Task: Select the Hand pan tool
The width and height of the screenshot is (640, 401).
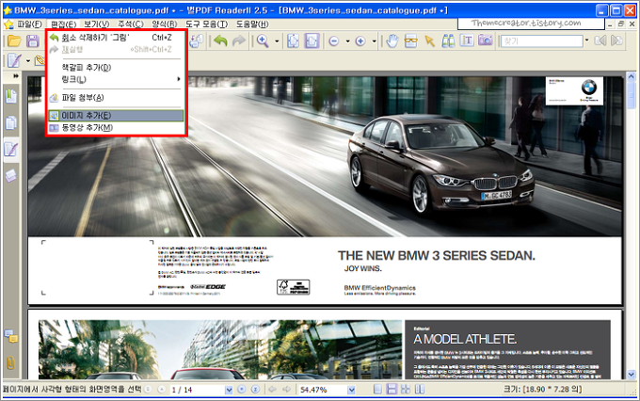Action: coord(392,40)
